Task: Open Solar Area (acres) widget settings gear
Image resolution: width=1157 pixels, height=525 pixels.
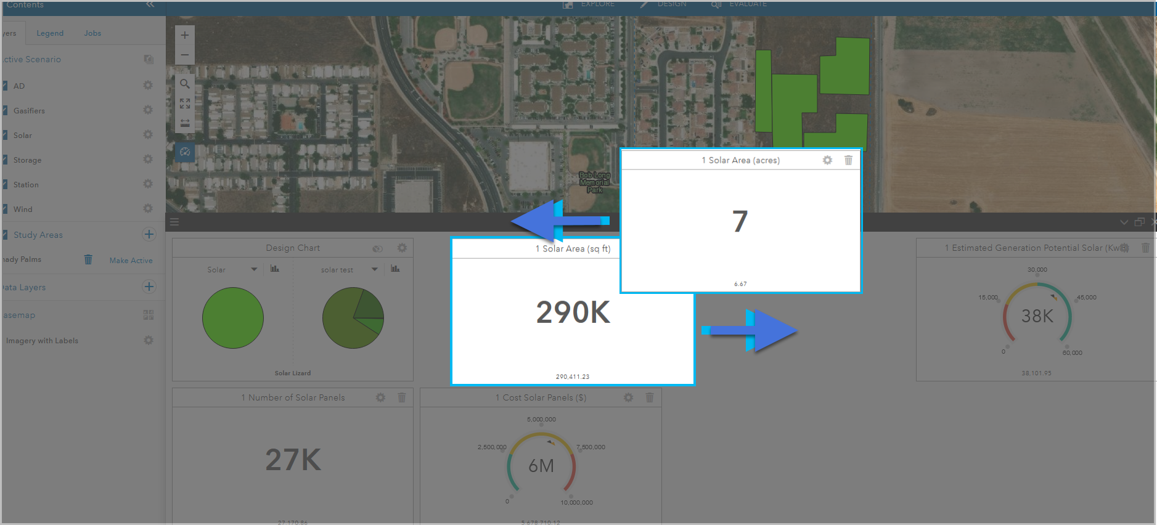Action: point(827,160)
